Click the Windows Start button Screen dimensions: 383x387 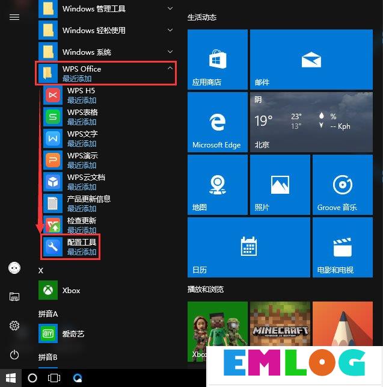pos(11,378)
